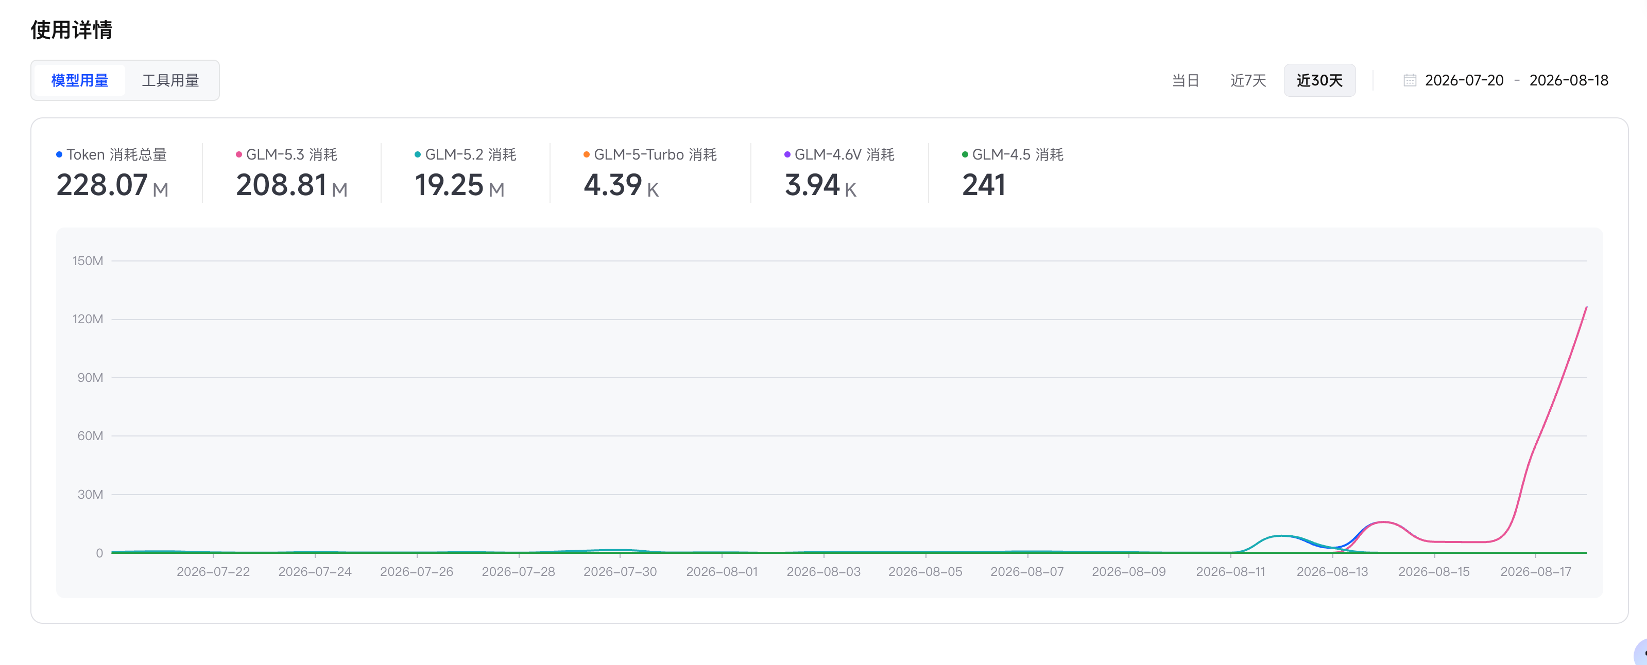Click the pink GLM-5.3 legend dot

click(239, 154)
